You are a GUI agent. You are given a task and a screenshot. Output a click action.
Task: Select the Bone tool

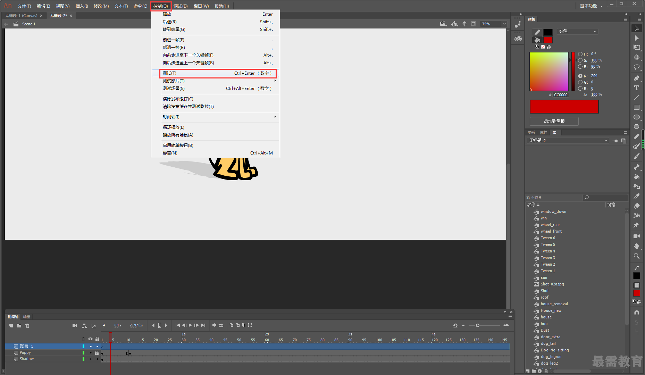tap(637, 167)
